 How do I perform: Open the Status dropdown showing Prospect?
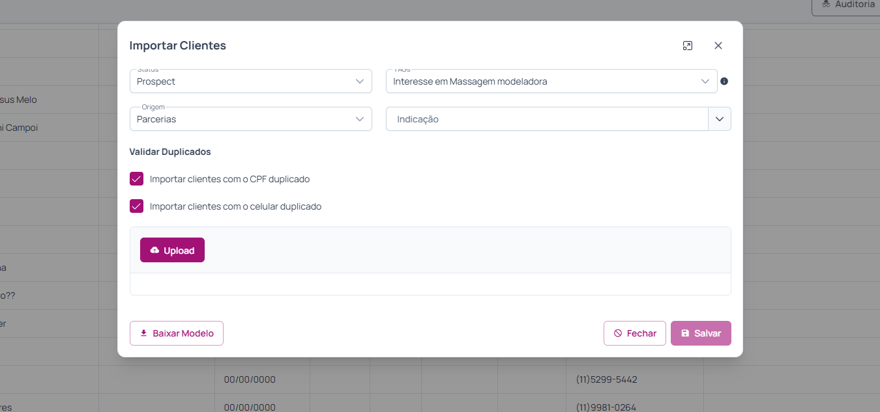point(250,81)
